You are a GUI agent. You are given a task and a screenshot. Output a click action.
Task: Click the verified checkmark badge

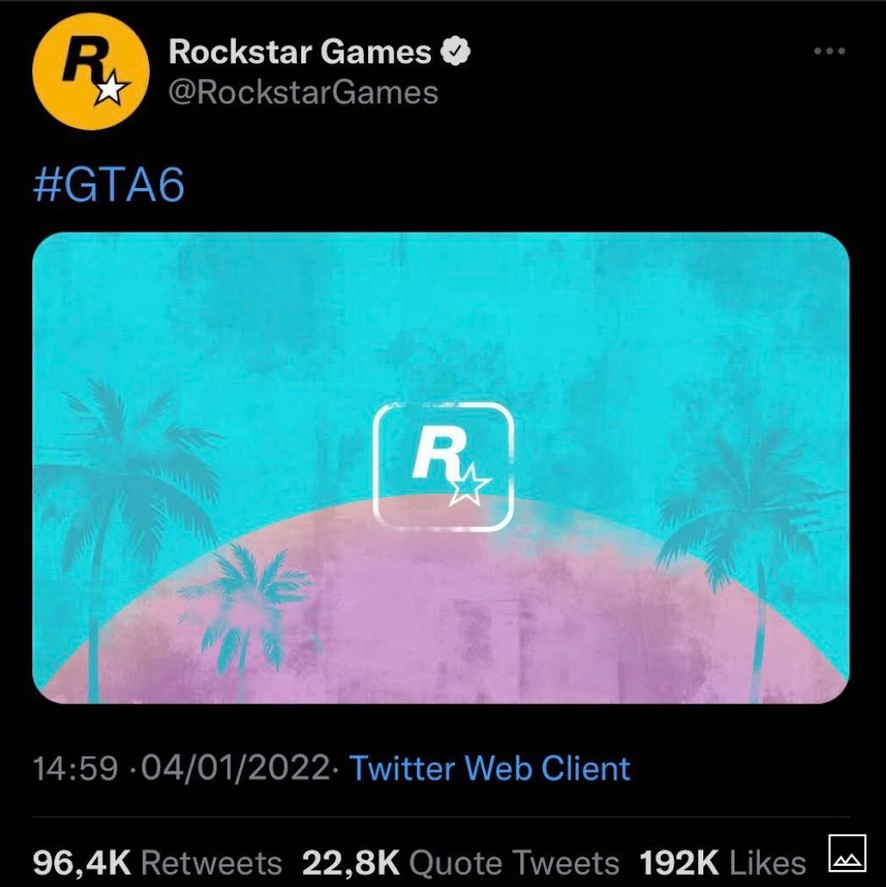[456, 52]
